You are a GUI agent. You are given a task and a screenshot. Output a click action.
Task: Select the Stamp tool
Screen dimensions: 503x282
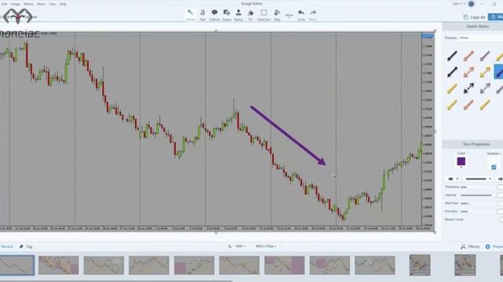238,15
